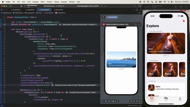Open the Integrate menu
The image size is (190, 107).
pos(64,2)
